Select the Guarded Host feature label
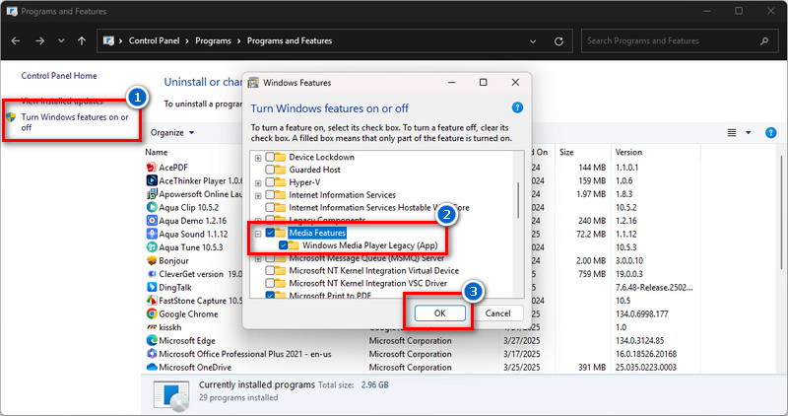This screenshot has width=788, height=416. coord(314,170)
